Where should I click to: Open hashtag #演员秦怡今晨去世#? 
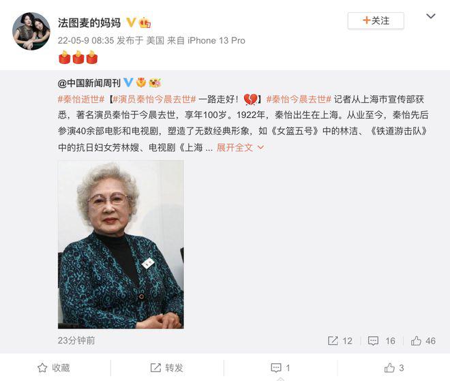[x=154, y=100]
